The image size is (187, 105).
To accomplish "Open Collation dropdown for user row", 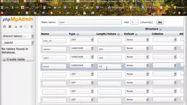I will (x=165, y=57).
